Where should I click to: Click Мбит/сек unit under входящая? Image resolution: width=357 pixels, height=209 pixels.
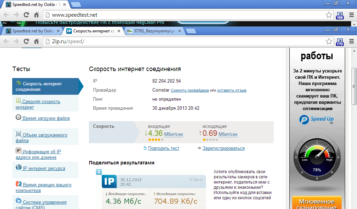point(174,134)
